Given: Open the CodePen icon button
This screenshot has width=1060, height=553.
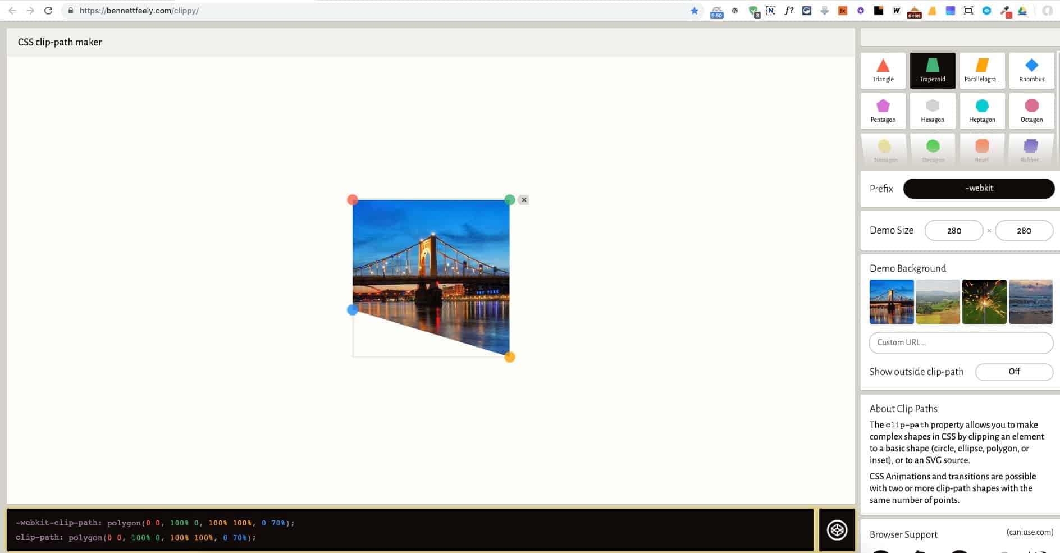Looking at the screenshot, I should point(837,530).
